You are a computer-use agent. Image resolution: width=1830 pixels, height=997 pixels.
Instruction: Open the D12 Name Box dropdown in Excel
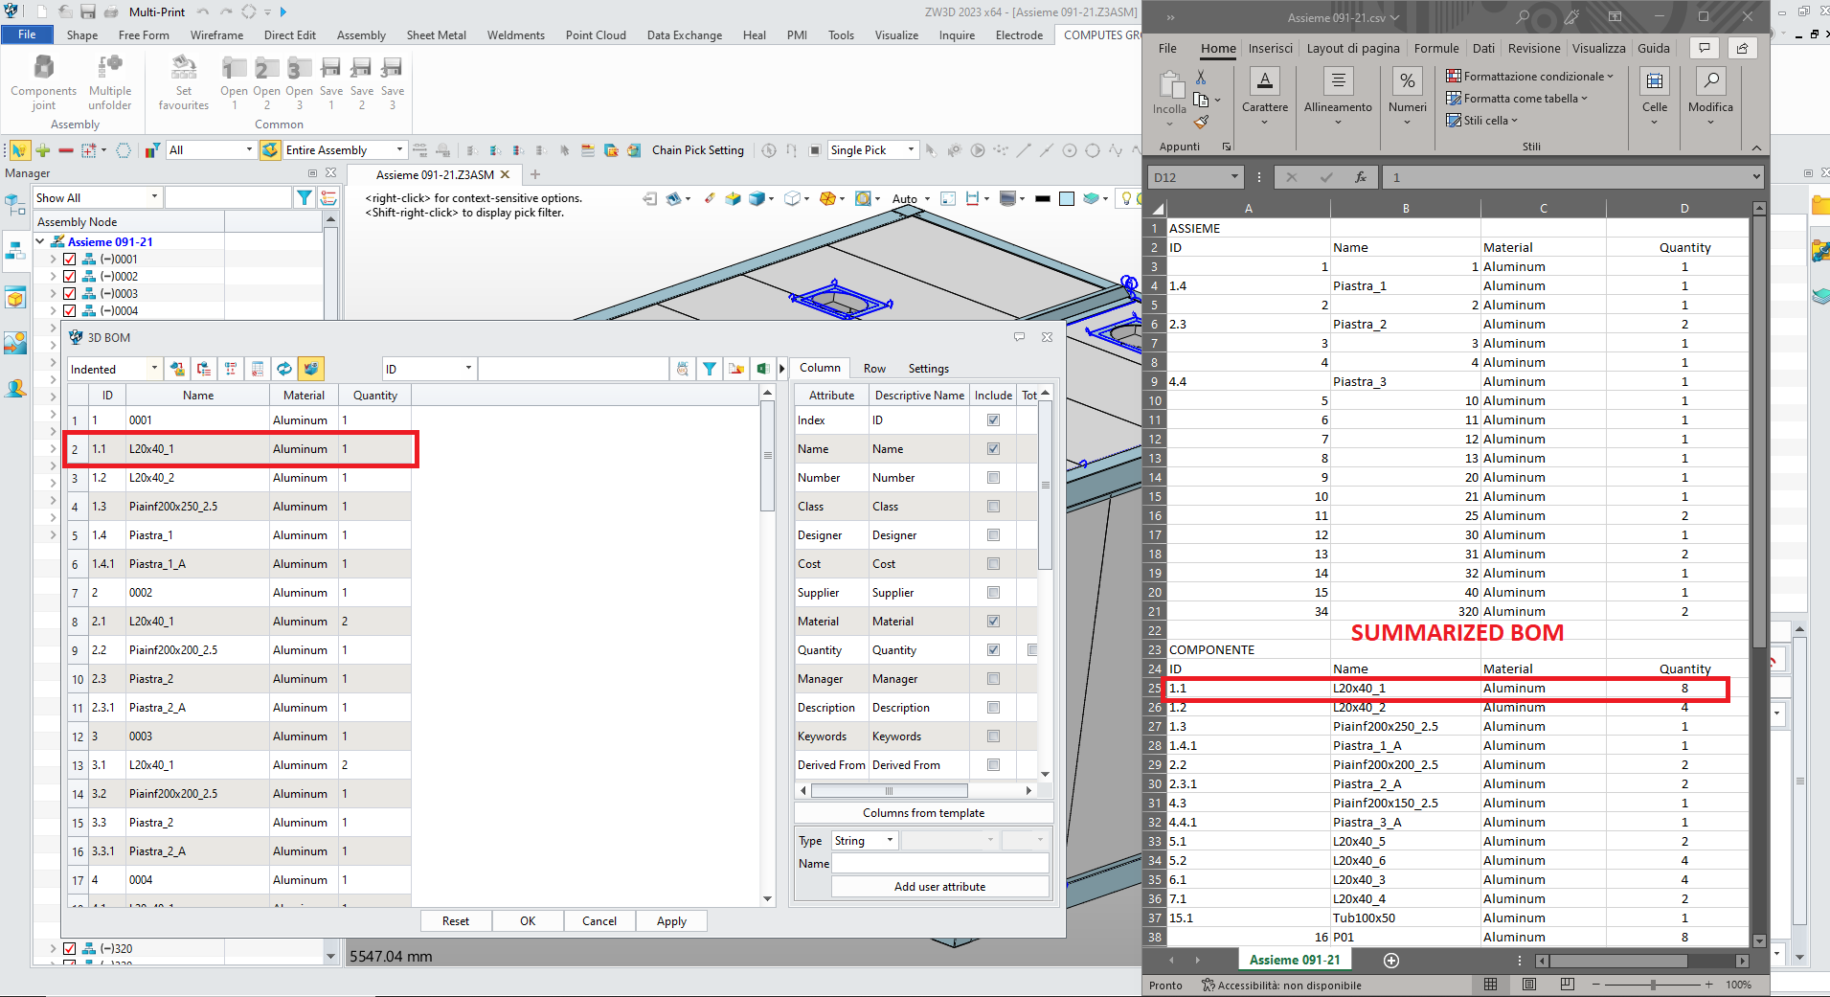pyautogui.click(x=1234, y=177)
